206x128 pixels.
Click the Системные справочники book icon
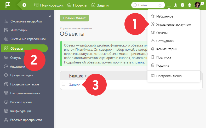coord(6,39)
